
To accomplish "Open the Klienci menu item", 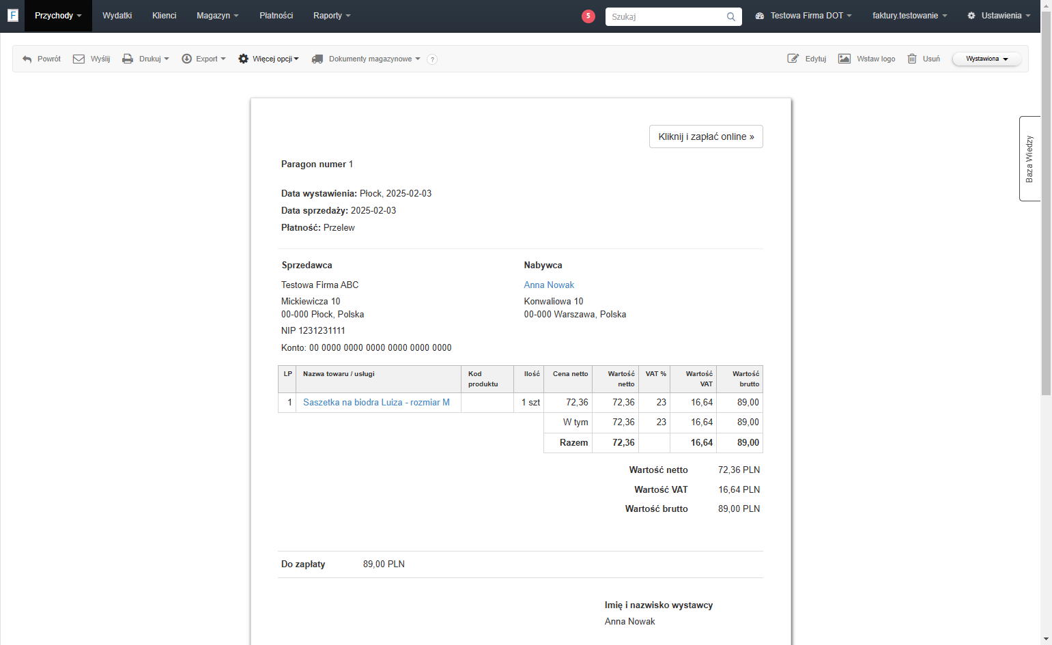I will [165, 16].
